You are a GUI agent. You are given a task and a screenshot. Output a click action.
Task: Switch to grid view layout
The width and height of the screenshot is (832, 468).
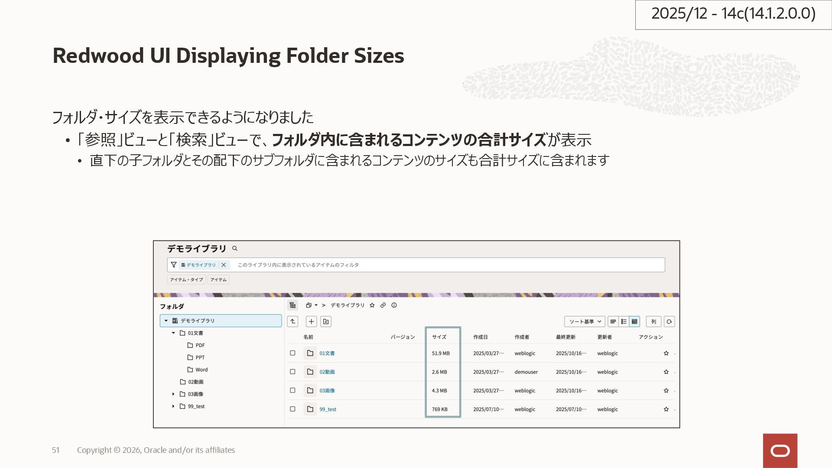(613, 321)
